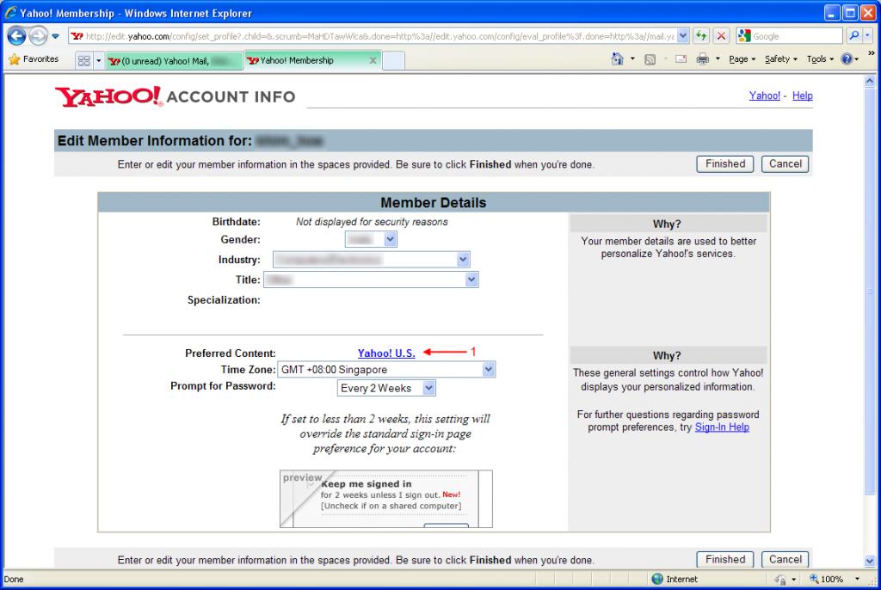Open the Sign-In Help link

tap(722, 427)
